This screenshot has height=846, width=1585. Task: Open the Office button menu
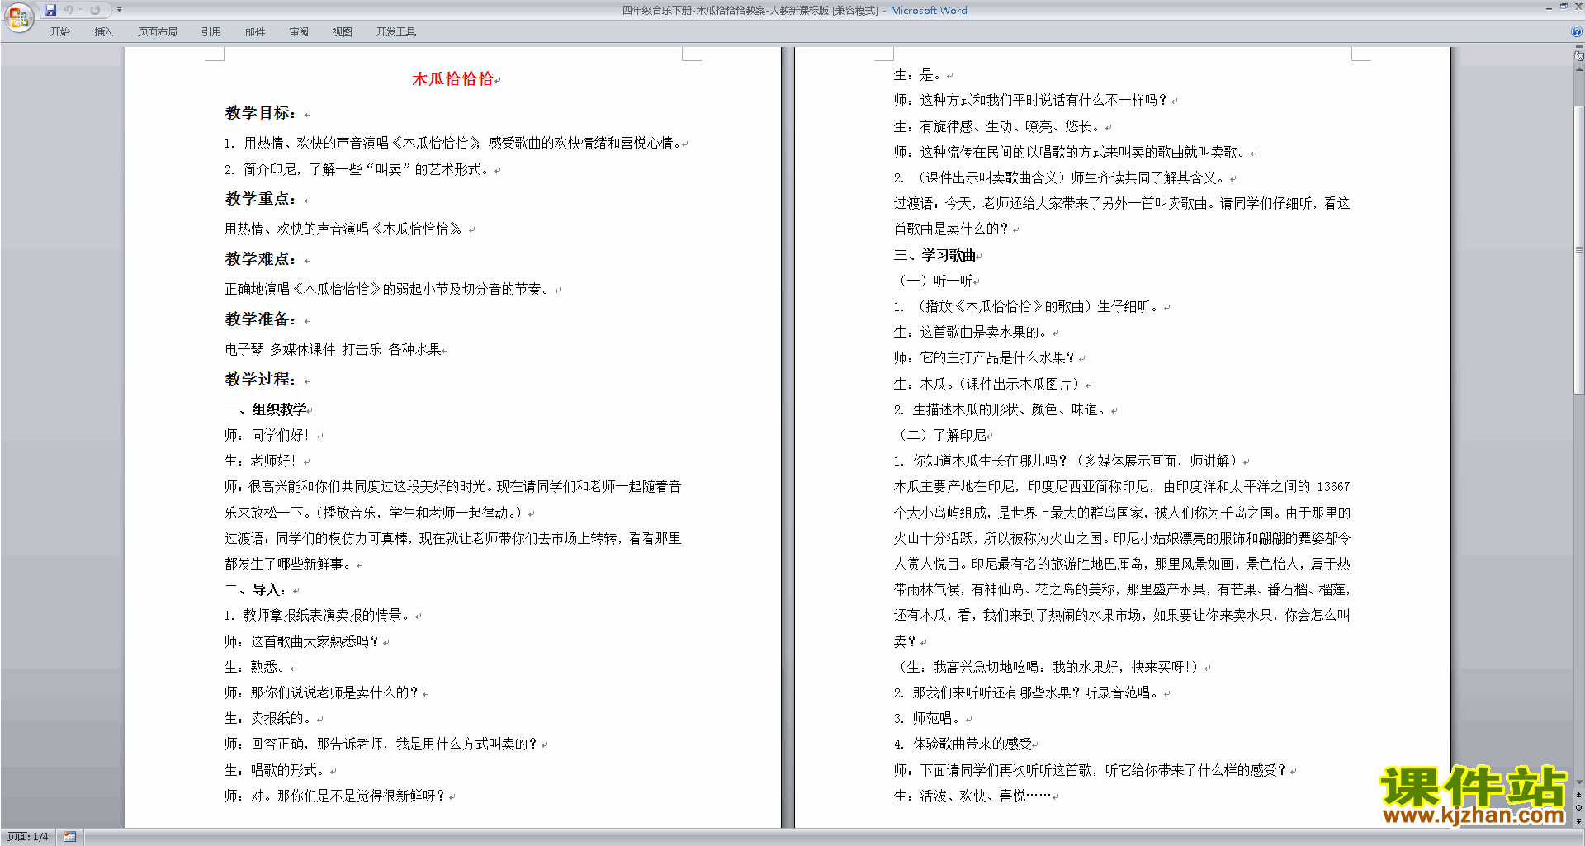click(18, 17)
